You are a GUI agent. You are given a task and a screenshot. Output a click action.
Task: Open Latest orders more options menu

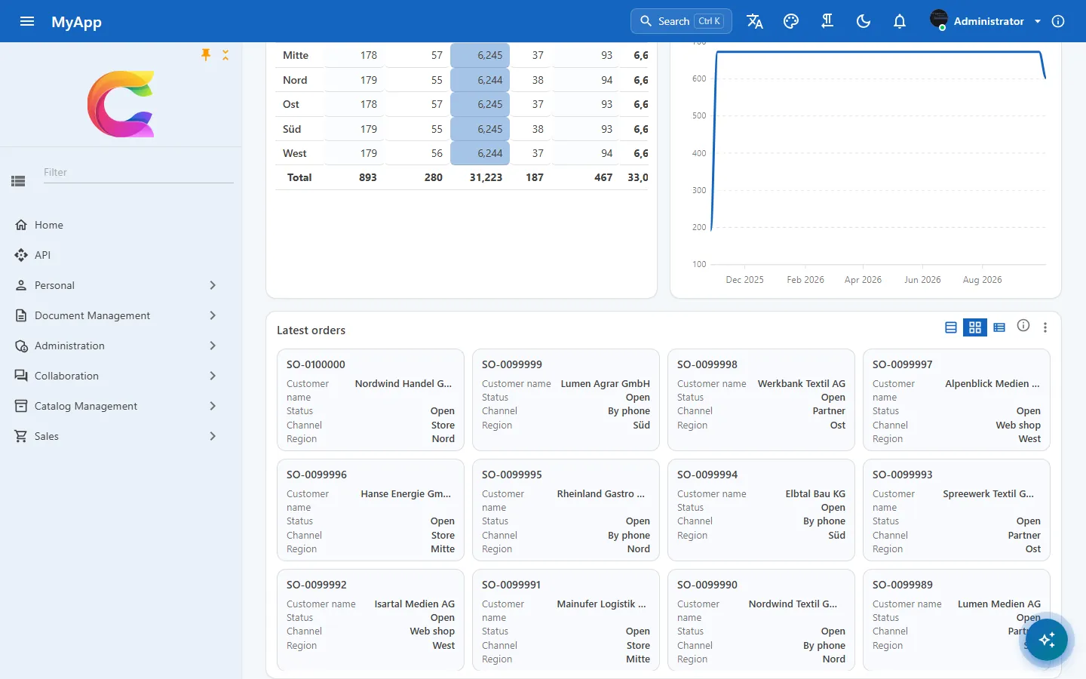click(x=1045, y=327)
